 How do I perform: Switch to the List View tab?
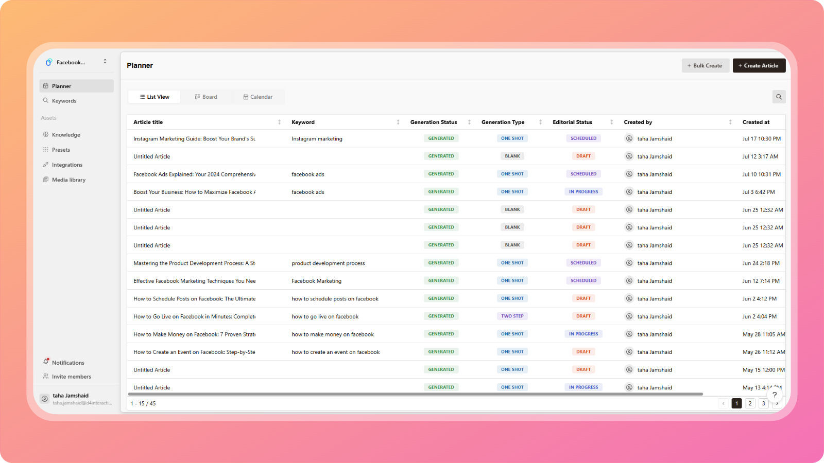point(154,97)
